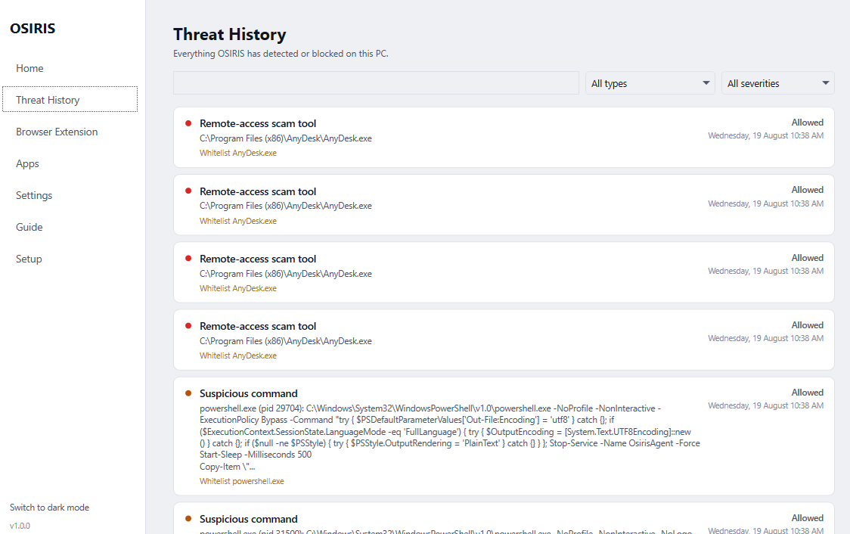Image resolution: width=850 pixels, height=534 pixels.
Task: Click Allowed status on the pid 29704 card
Action: 807,393
